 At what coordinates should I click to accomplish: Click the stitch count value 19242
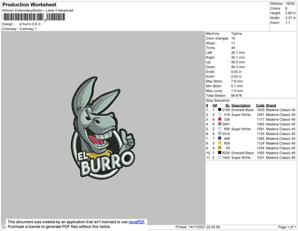[x=290, y=3]
